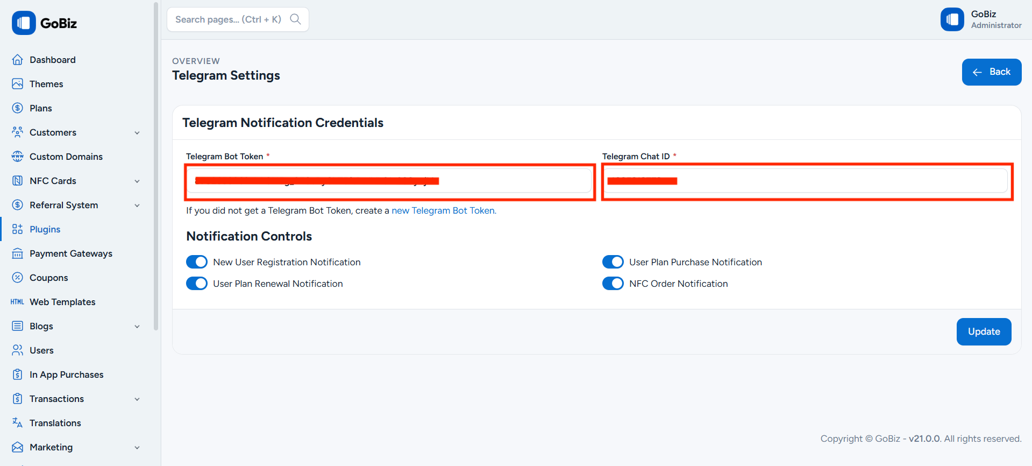Click the sidebar vertical scrollbar
Screen dimensions: 1032x466
(156, 166)
